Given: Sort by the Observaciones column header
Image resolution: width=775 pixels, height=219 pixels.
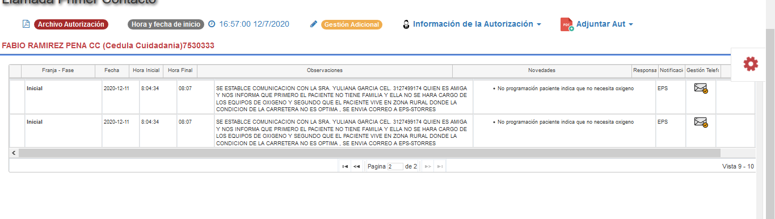Looking at the screenshot, I should click(325, 70).
